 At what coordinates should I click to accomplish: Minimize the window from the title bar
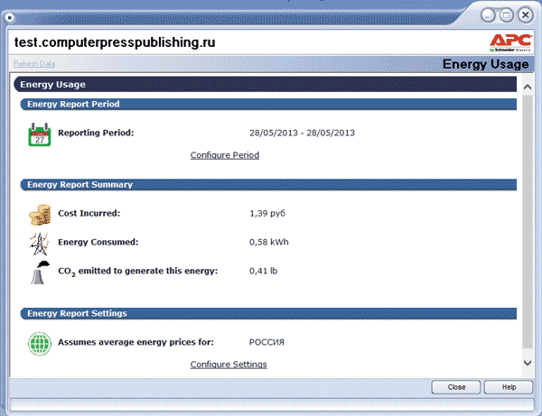(x=491, y=14)
